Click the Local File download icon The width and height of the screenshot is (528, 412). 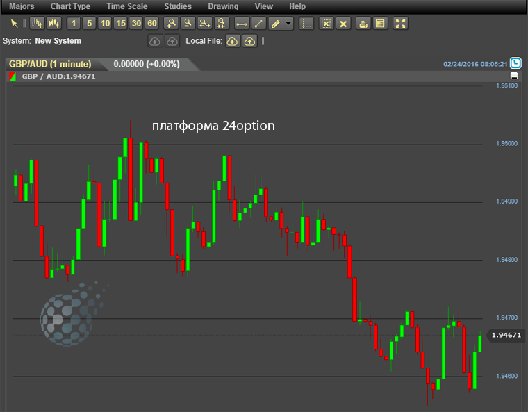pos(232,41)
